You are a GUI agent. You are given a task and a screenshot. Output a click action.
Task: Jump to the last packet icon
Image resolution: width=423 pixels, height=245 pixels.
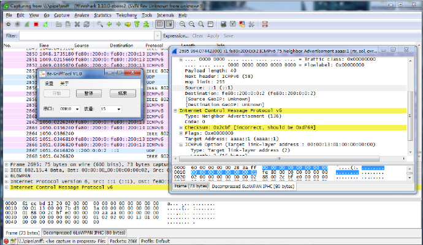(147, 24)
